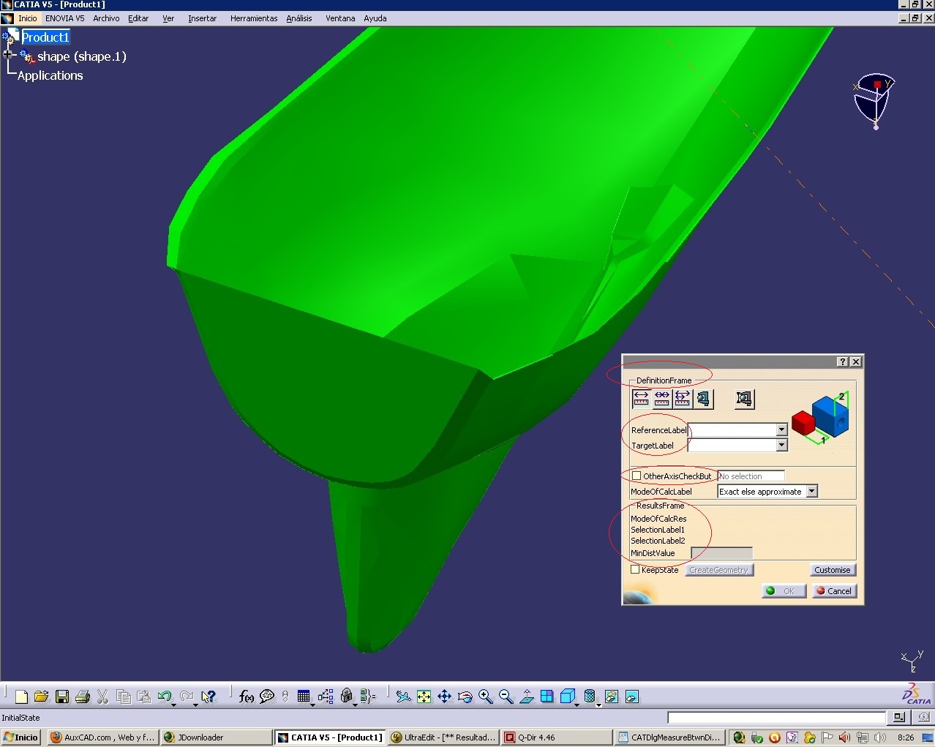
Task: Click the Normal View icon
Action: (x=527, y=697)
